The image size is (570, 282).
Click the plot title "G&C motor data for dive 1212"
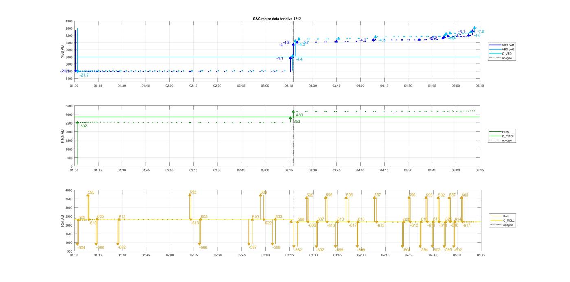pos(277,19)
